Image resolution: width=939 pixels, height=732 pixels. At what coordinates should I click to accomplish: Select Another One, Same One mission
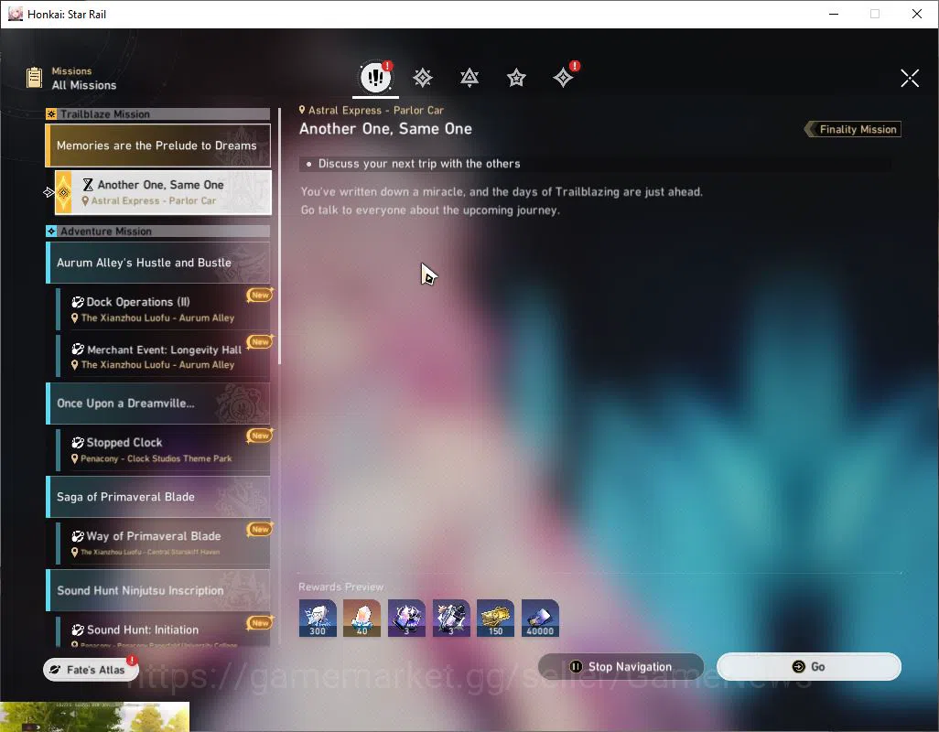(163, 192)
